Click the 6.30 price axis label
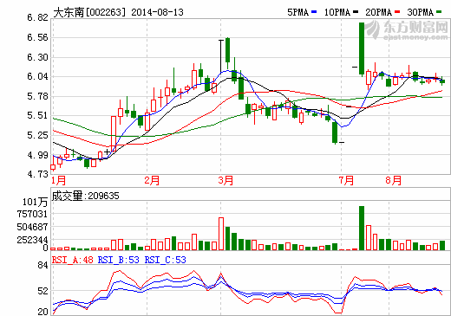This screenshot has height=316, width=451. click(x=37, y=57)
